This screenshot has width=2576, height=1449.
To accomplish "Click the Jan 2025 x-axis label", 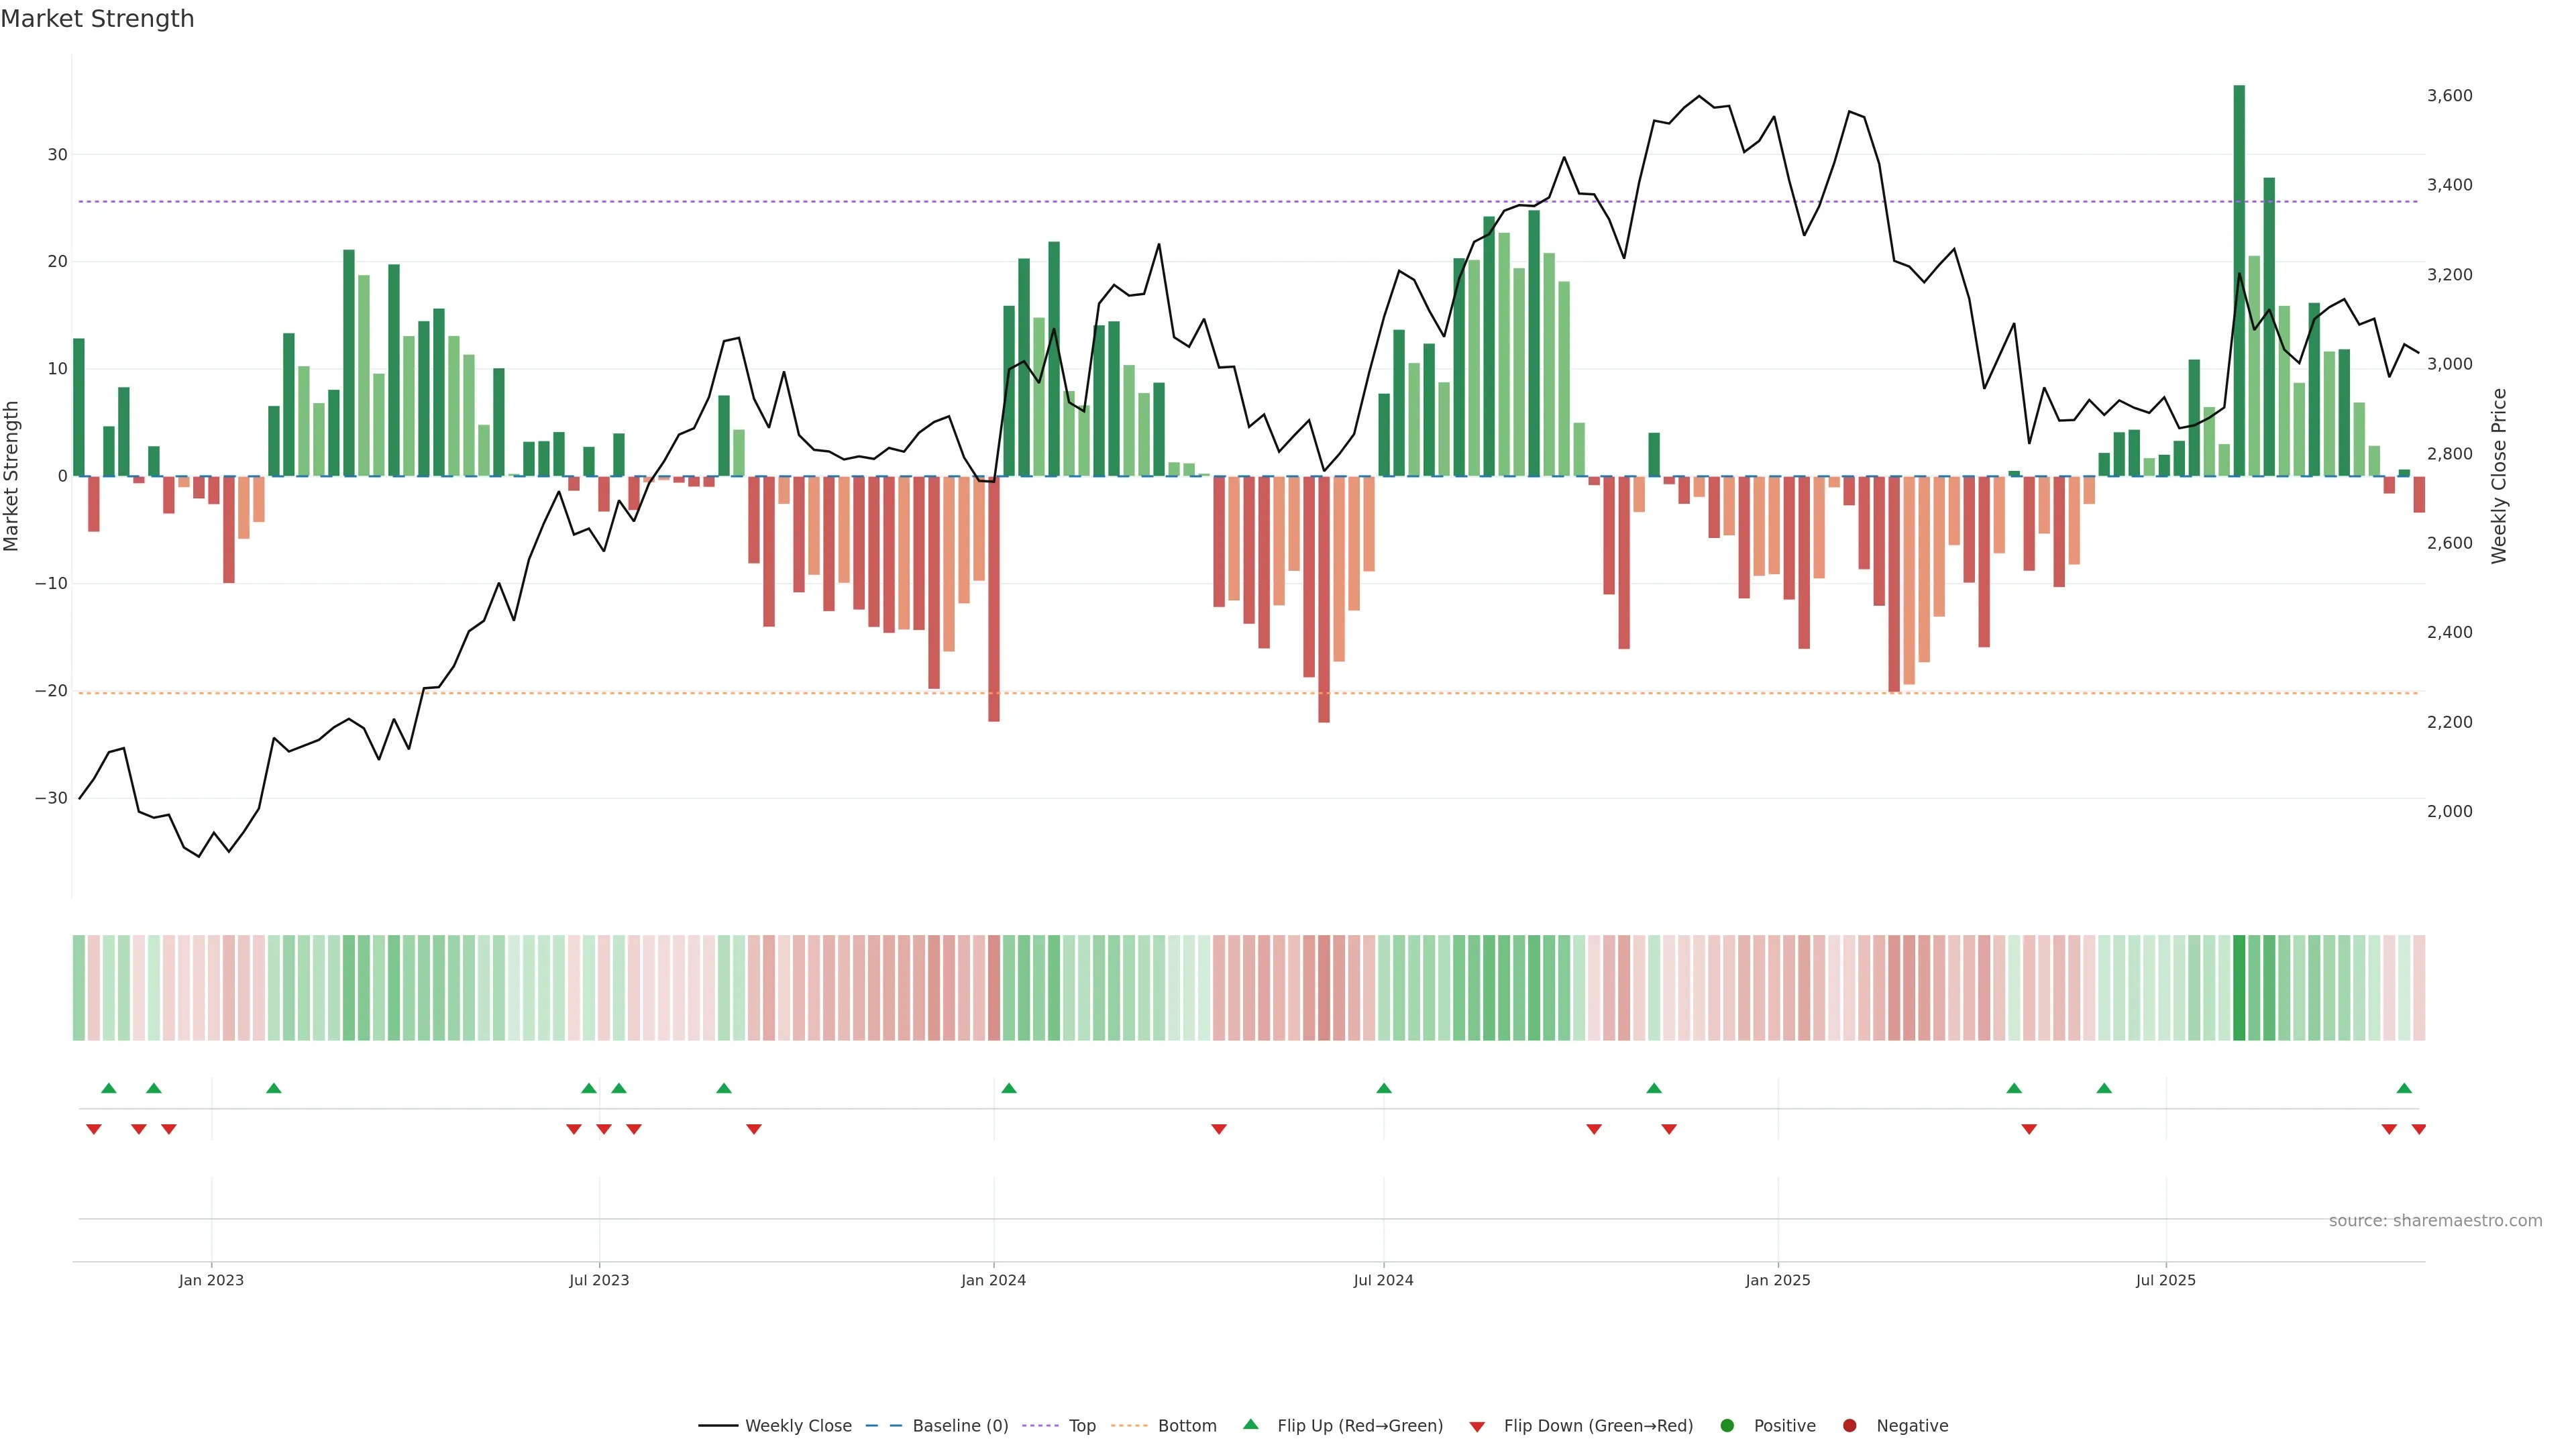I will pos(1777,1280).
